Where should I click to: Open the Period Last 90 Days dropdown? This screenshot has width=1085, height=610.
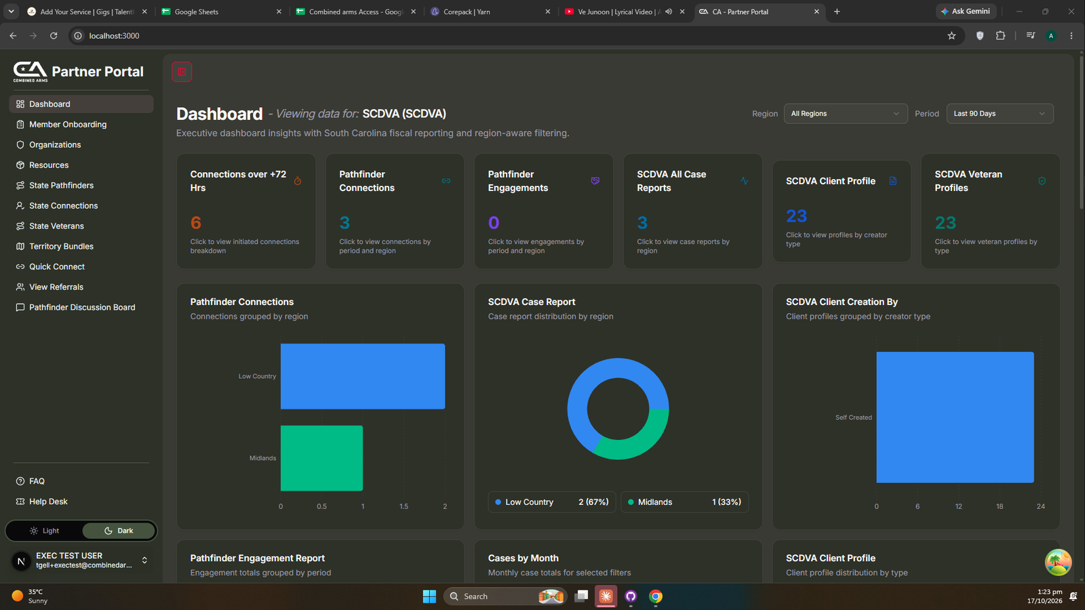pos(1000,114)
